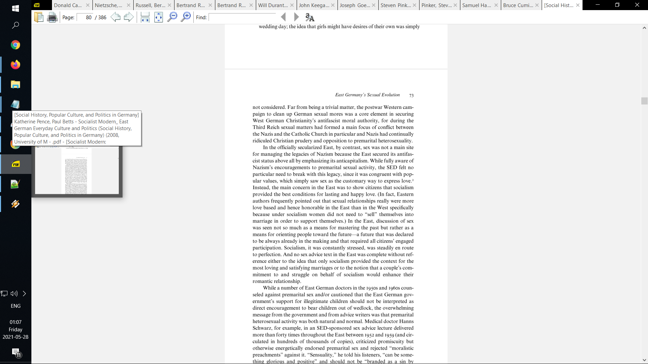Click the Open file icon
The width and height of the screenshot is (648, 364).
pos(39,17)
